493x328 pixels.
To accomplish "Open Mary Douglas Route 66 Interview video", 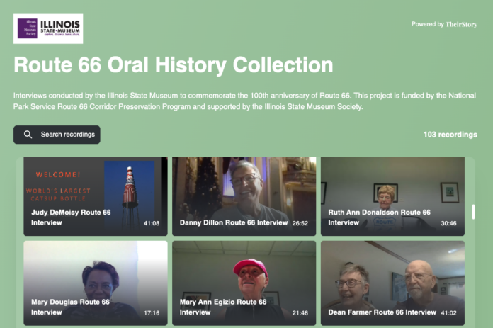I will [96, 283].
